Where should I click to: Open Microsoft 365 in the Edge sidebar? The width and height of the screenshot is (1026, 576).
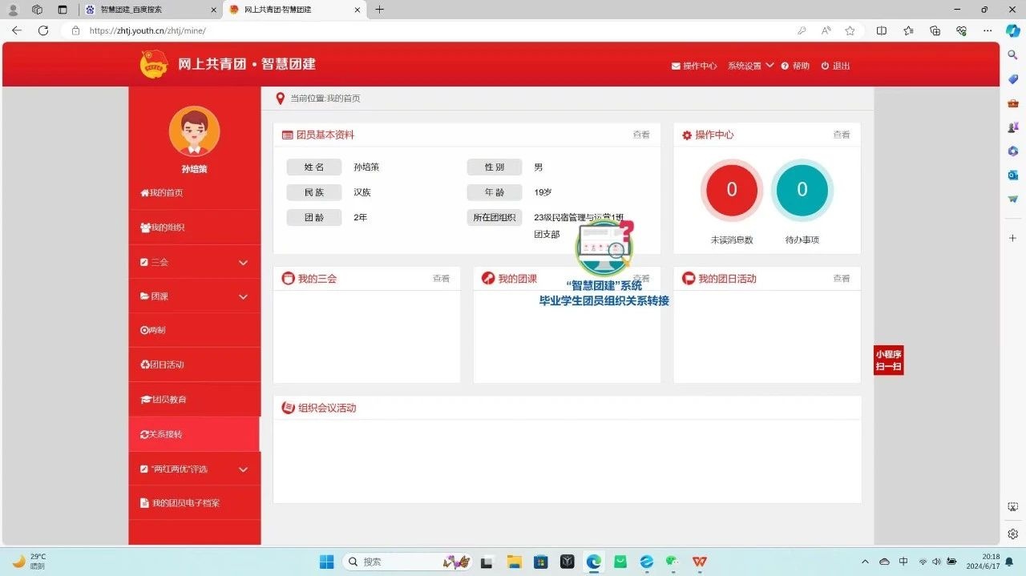[1013, 151]
